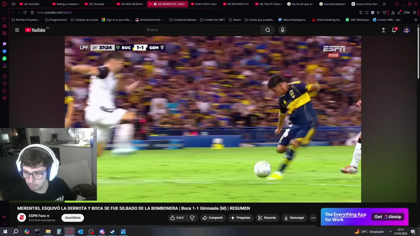
Task: Open the taskbar weather 24°C Despejado
Action: pos(369,232)
